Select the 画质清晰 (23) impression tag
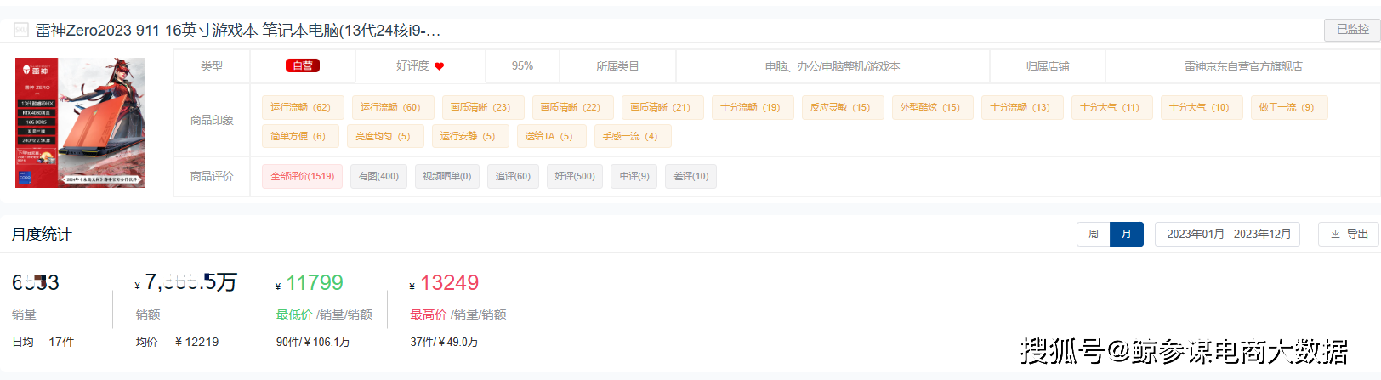 point(483,107)
